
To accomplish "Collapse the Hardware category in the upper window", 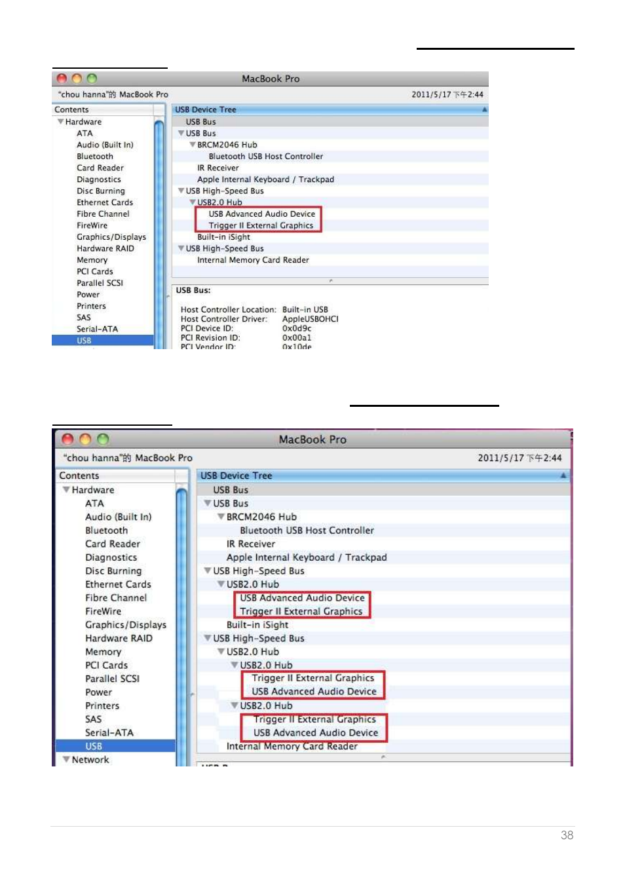I will click(x=61, y=122).
